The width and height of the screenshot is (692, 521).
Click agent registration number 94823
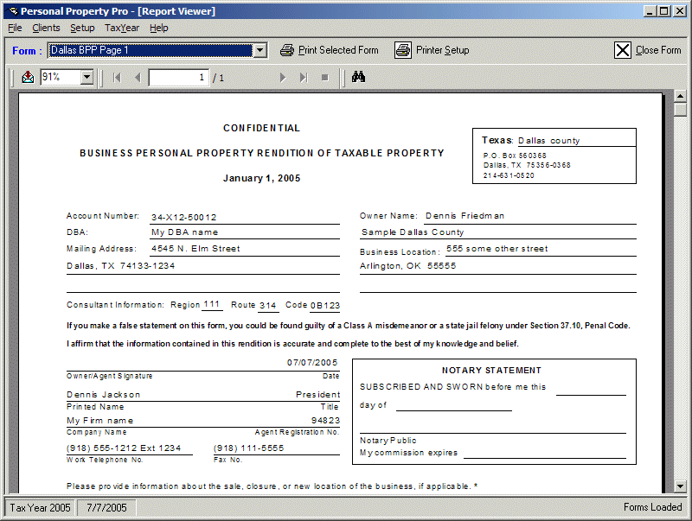coord(326,421)
